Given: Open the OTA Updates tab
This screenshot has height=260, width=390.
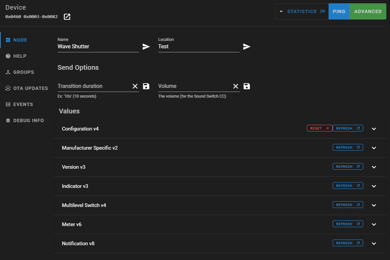Looking at the screenshot, I should tap(30, 88).
